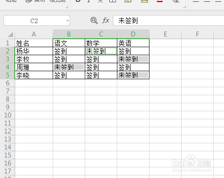Click the 英语 header cell
This screenshot has width=224, height=178.
click(133, 43)
